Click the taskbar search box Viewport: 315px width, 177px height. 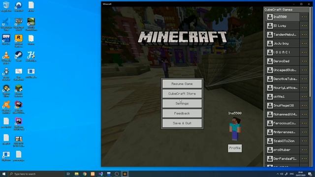pos(36,174)
